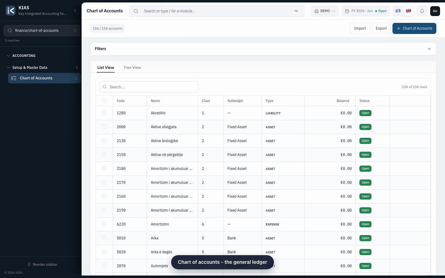Image resolution: width=445 pixels, height=278 pixels.
Task: Expand the Filters panel chevron
Action: [x=429, y=49]
